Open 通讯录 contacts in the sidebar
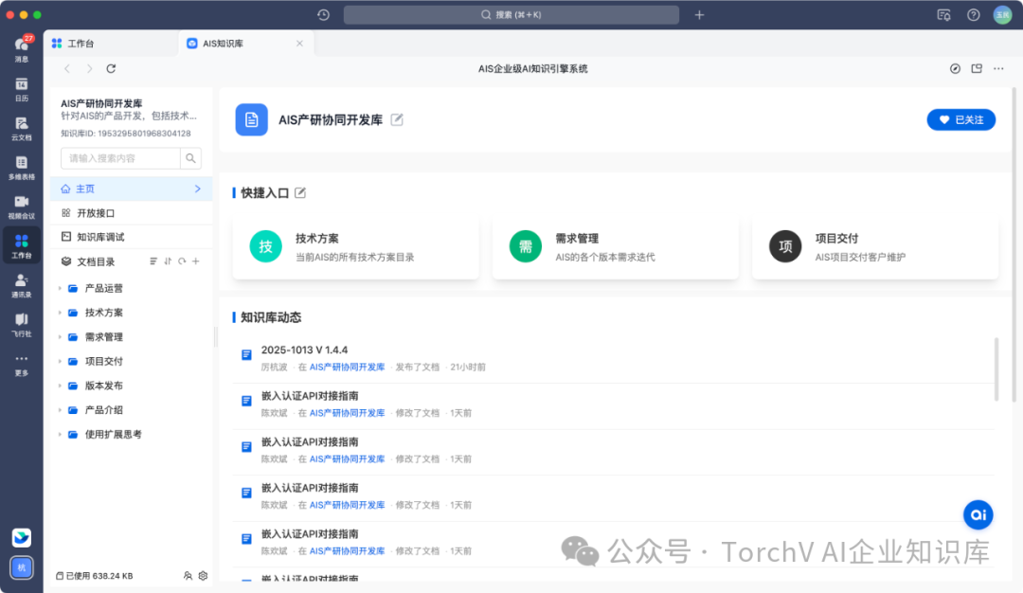 [22, 285]
